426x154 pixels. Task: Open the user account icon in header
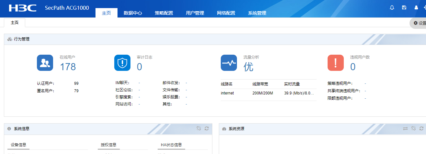pos(416,8)
